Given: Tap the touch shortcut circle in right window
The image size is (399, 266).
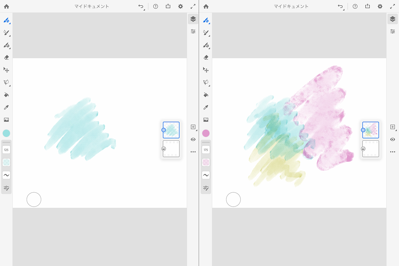Looking at the screenshot, I should [233, 199].
